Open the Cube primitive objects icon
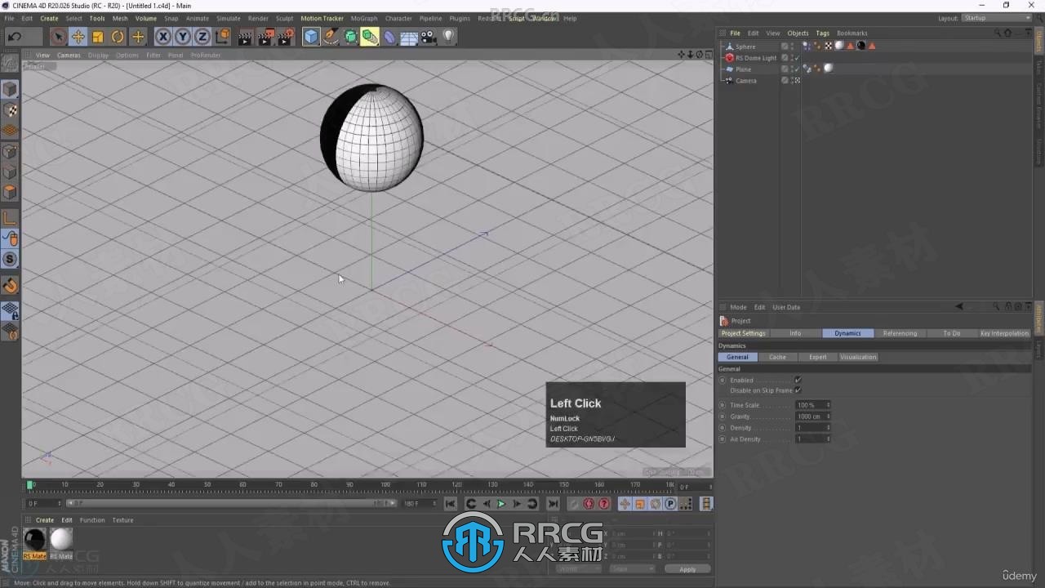 (311, 36)
